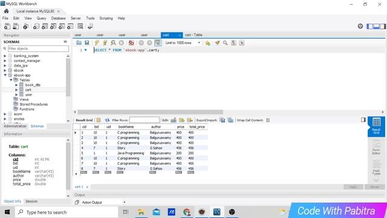The image size is (387, 218).
Task: Toggle the result side panel visibility
Action: [363, 120]
